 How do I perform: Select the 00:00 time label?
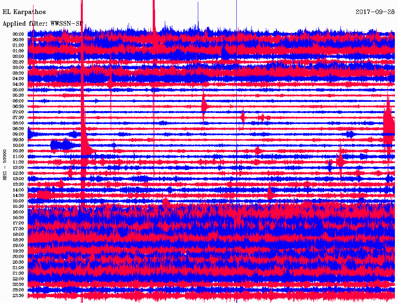[x=18, y=34]
